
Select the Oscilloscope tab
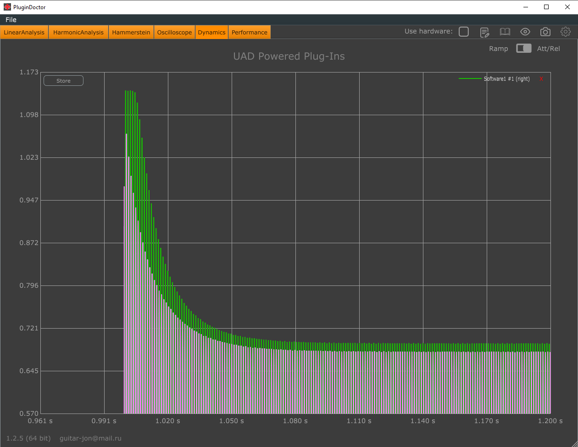coord(174,32)
